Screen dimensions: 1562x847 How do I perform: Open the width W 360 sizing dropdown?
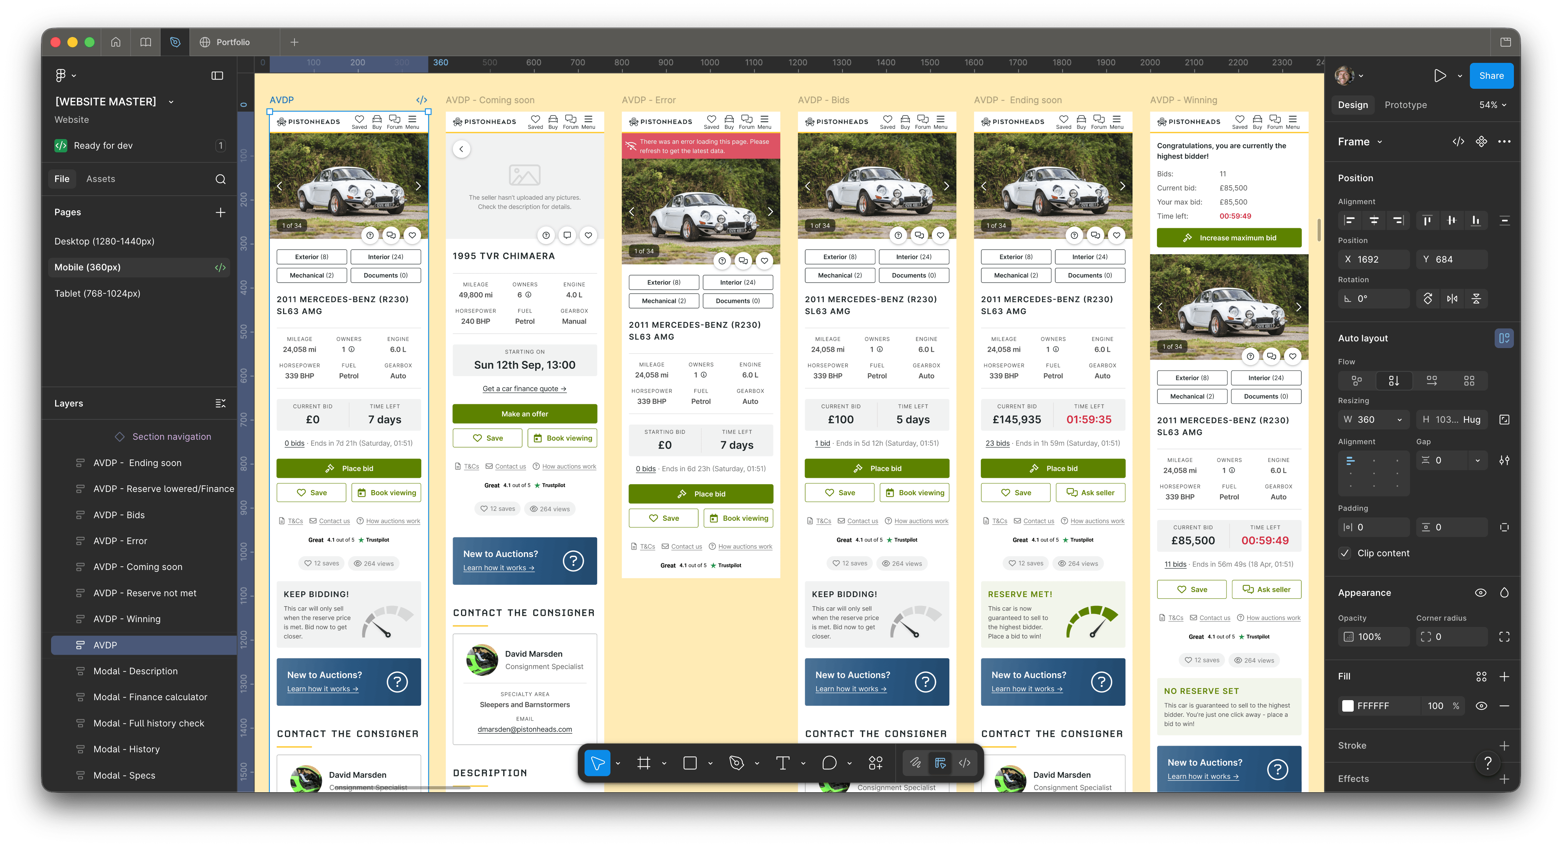point(1400,419)
